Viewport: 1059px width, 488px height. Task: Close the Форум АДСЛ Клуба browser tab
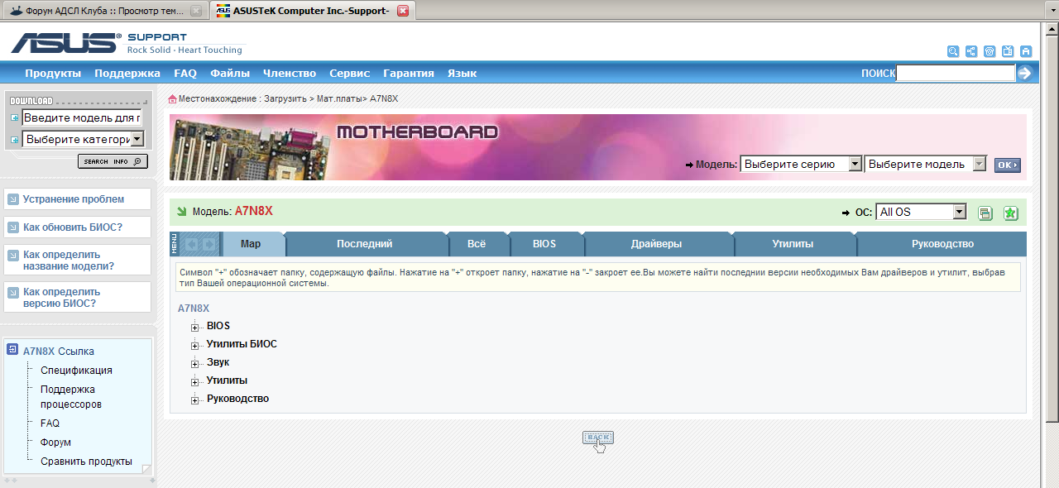click(x=195, y=11)
